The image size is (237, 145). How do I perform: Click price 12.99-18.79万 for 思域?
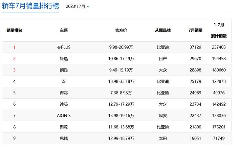pos(121,138)
